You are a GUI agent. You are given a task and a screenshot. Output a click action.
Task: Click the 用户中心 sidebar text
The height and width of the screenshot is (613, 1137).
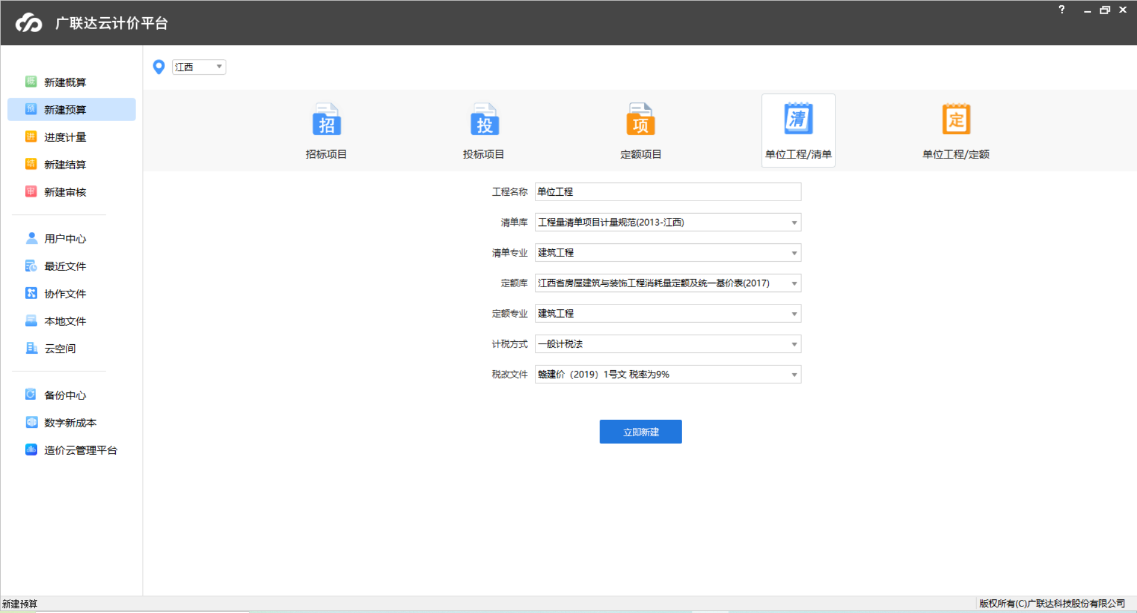coord(65,239)
